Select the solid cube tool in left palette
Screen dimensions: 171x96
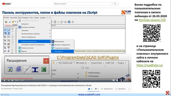(x=5, y=33)
